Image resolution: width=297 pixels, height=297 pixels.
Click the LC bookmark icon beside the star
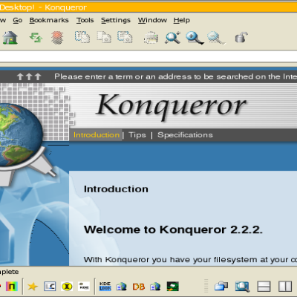pos(50,287)
